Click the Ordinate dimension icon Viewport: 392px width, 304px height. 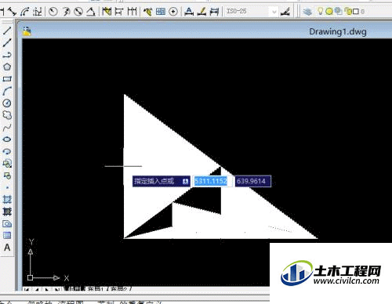[x=38, y=11]
